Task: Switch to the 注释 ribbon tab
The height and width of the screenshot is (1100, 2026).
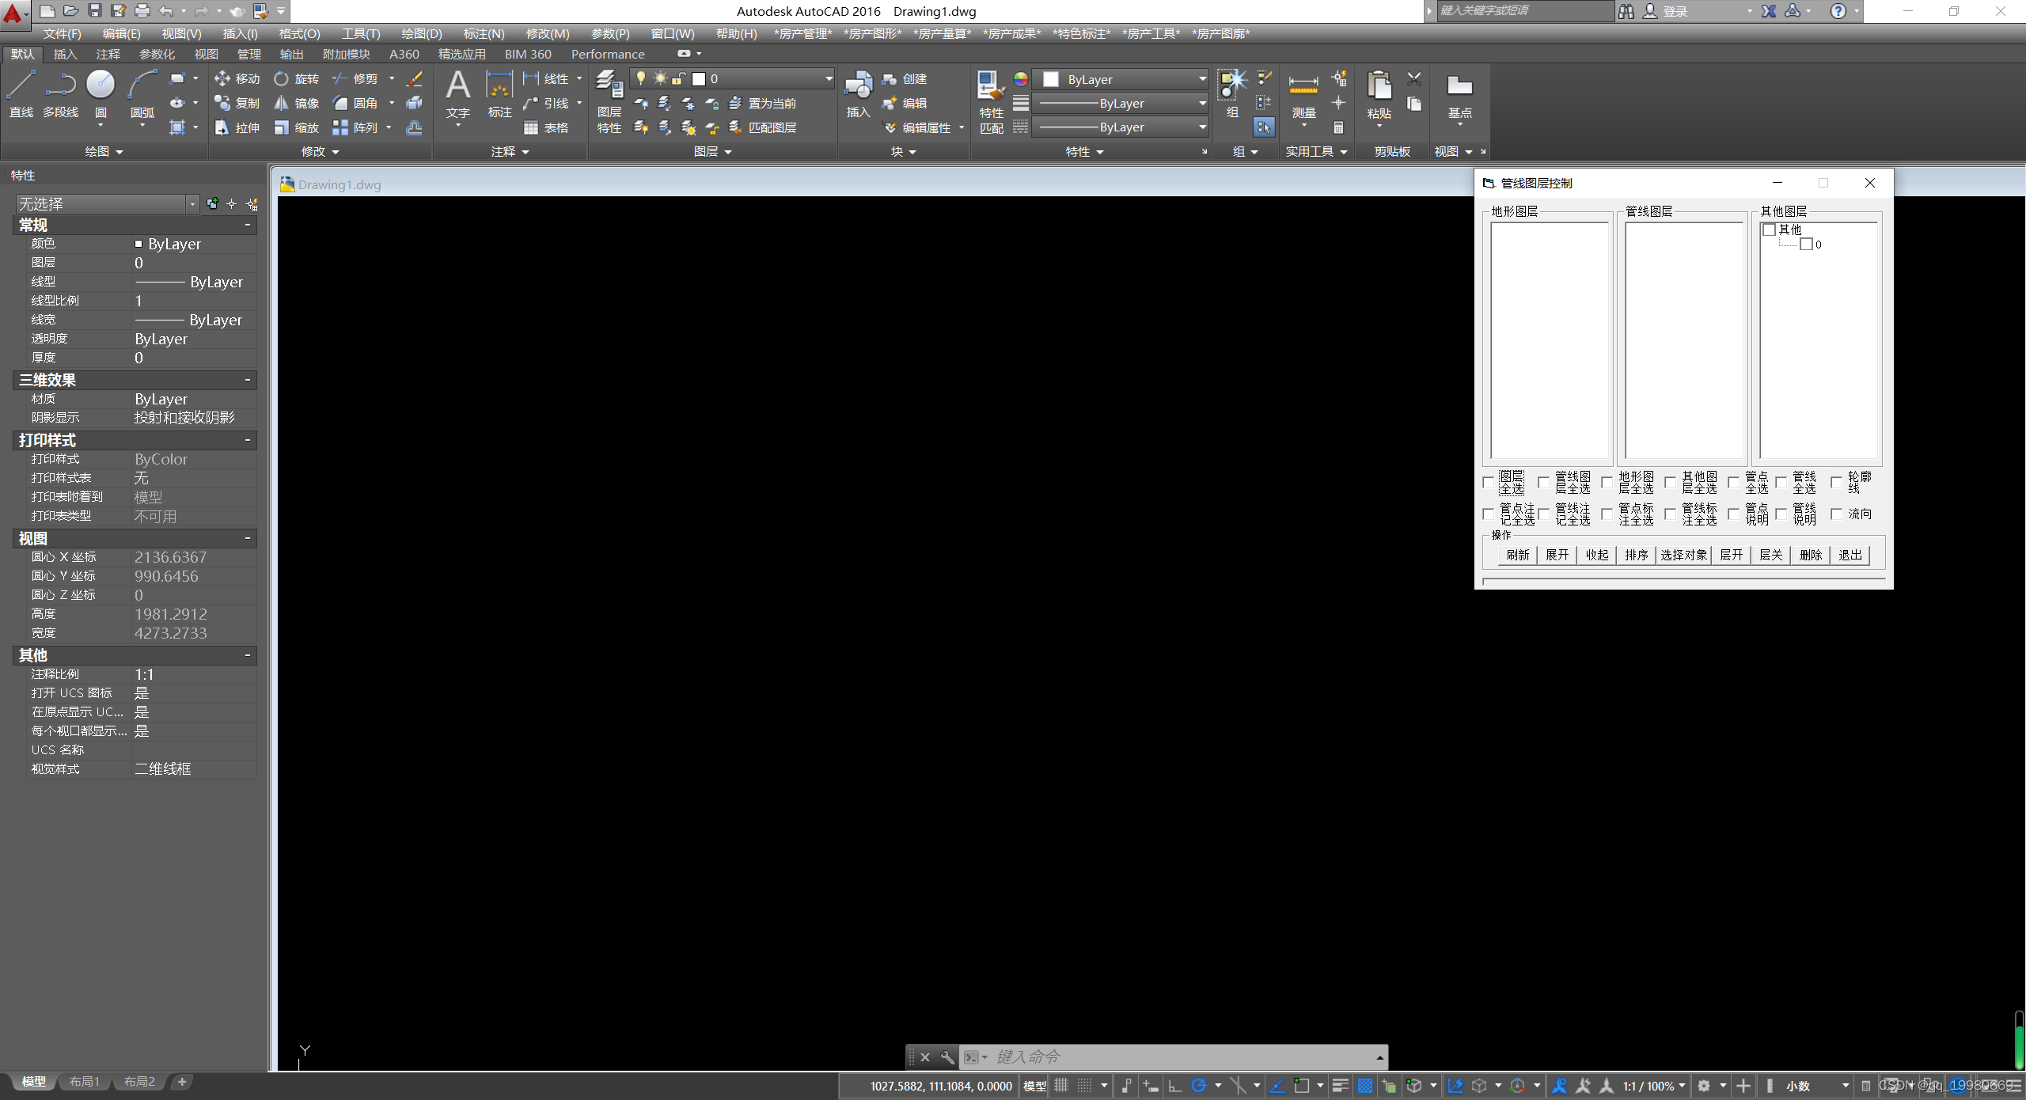Action: pos(108,54)
